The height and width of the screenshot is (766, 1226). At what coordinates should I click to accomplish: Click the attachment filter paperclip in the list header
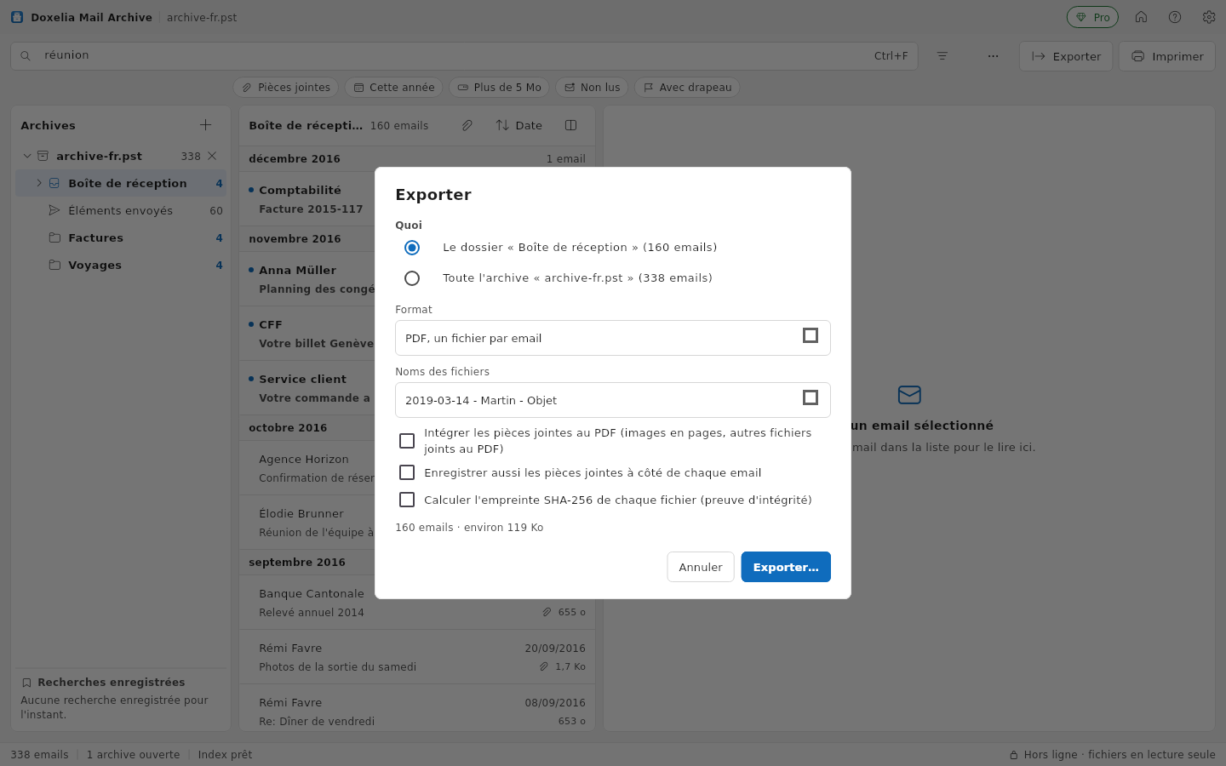(x=467, y=125)
